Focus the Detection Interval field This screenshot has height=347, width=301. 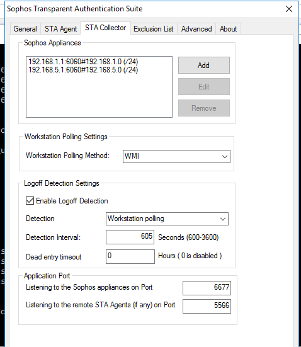coord(130,237)
